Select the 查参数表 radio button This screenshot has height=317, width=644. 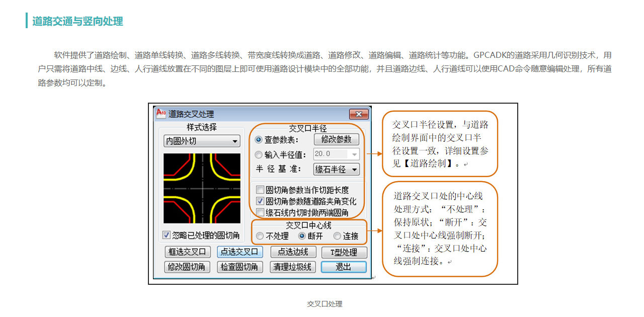pyautogui.click(x=259, y=139)
